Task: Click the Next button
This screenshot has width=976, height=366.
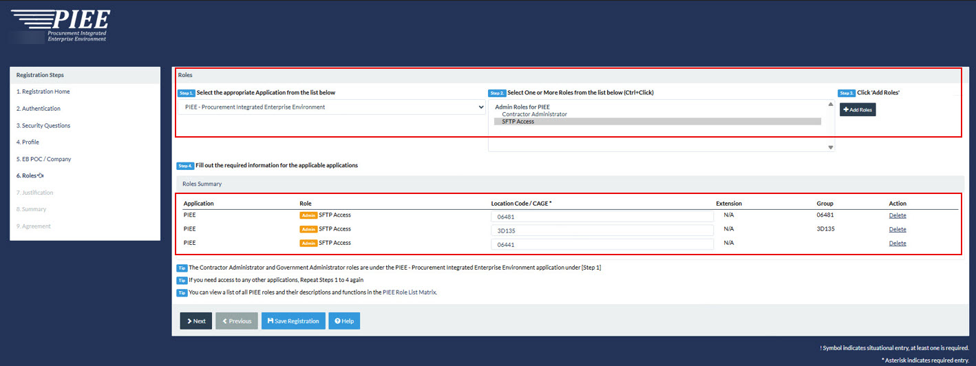Action: pyautogui.click(x=195, y=321)
